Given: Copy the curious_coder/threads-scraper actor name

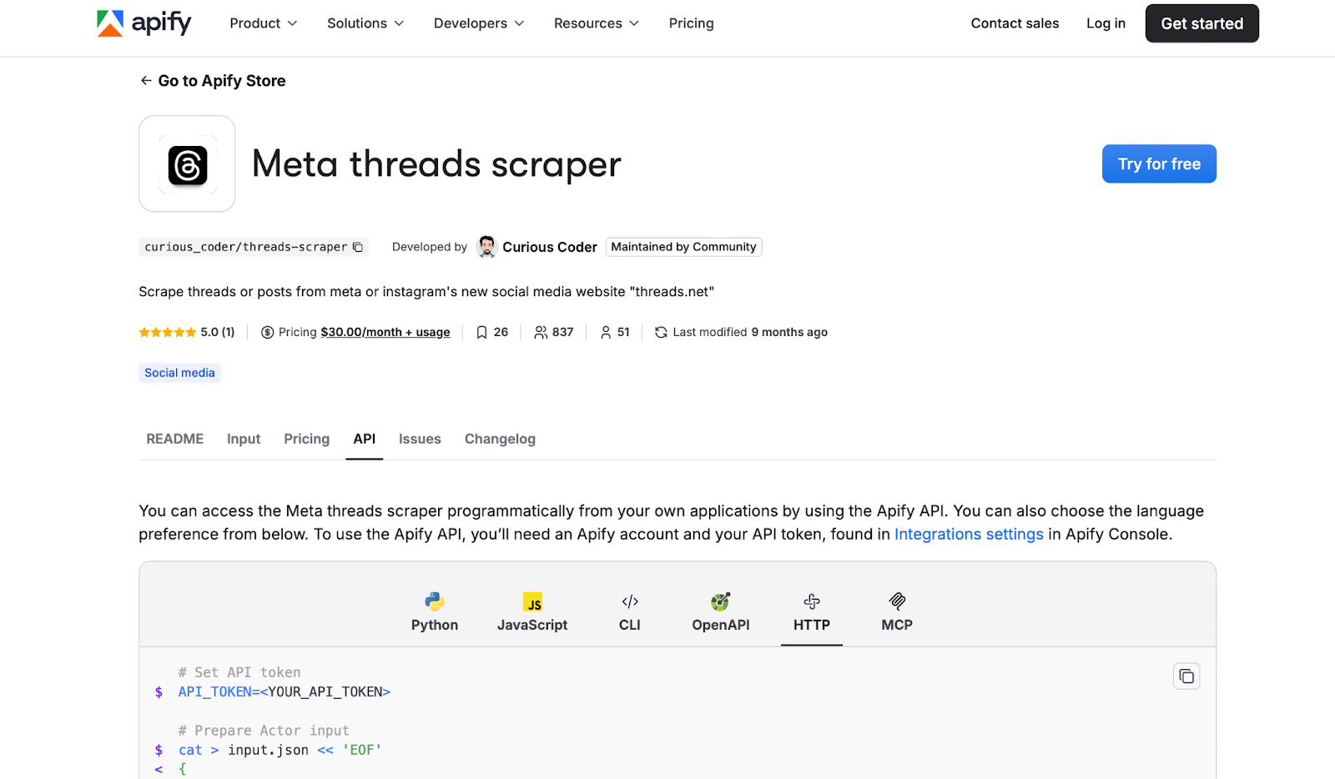Looking at the screenshot, I should tap(358, 247).
